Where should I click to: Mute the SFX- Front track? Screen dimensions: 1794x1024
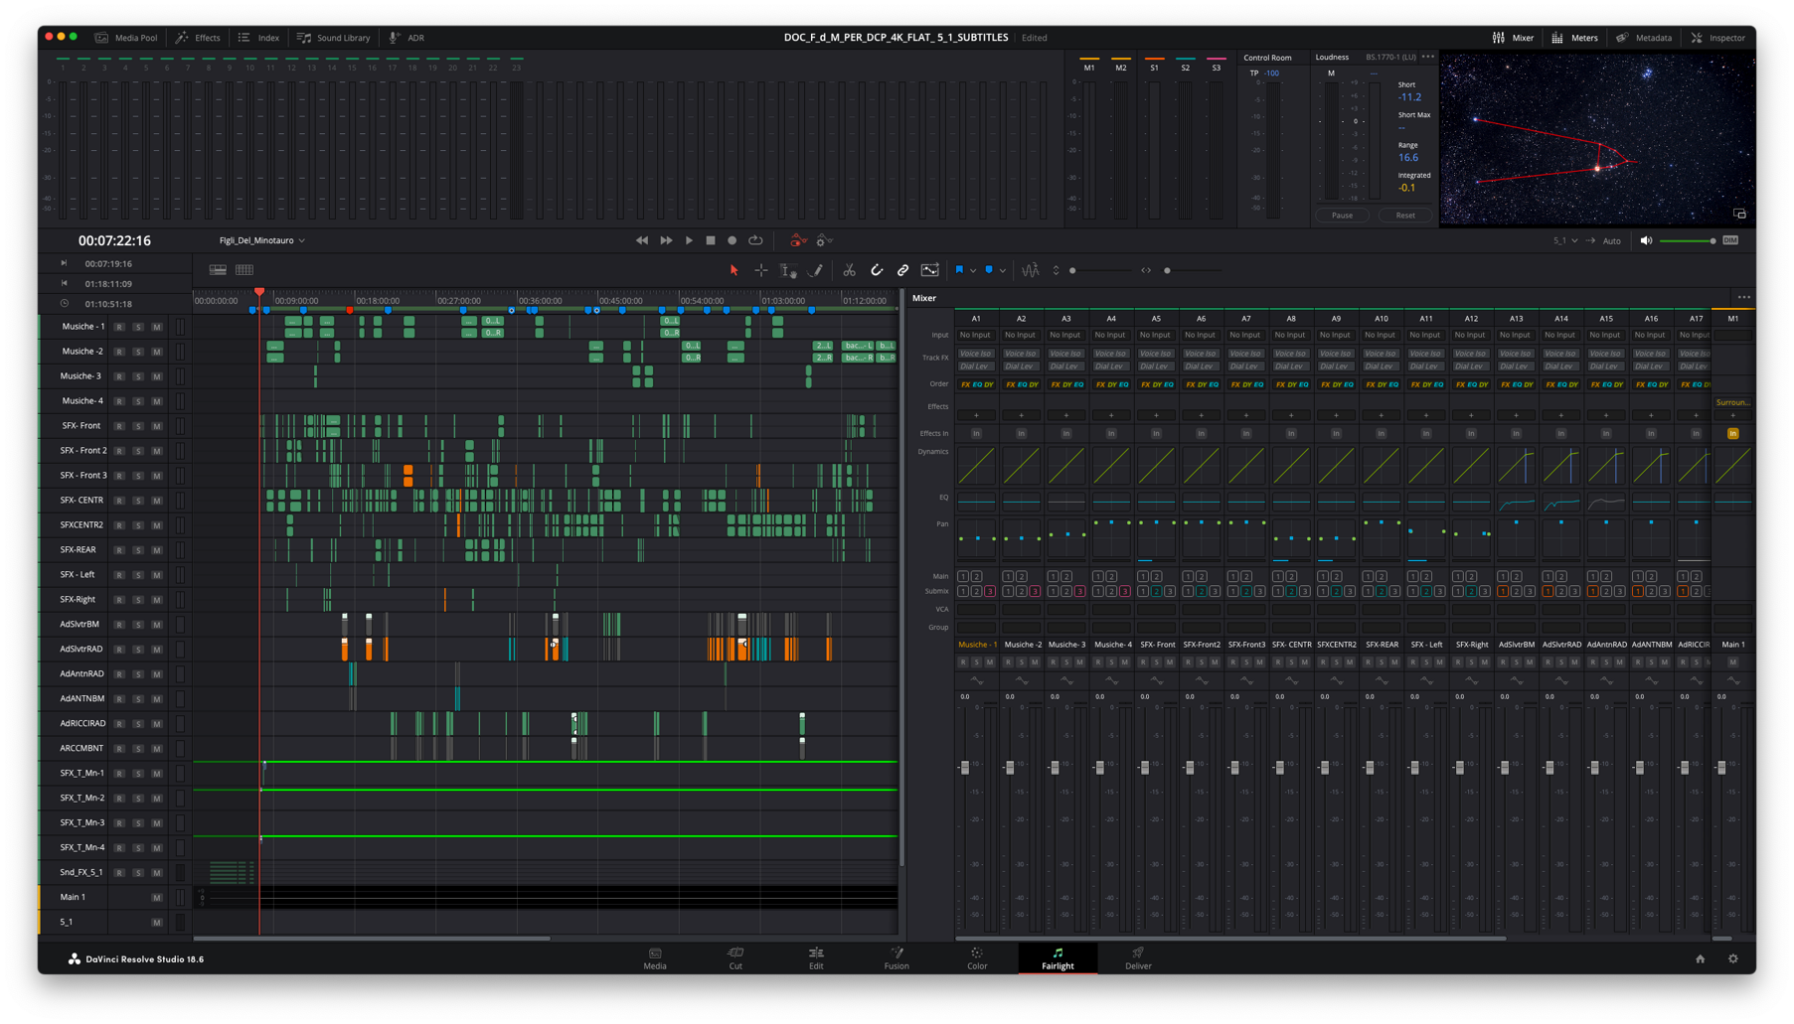[157, 426]
